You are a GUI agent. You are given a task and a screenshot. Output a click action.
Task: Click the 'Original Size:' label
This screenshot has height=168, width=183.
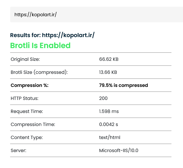25,59
